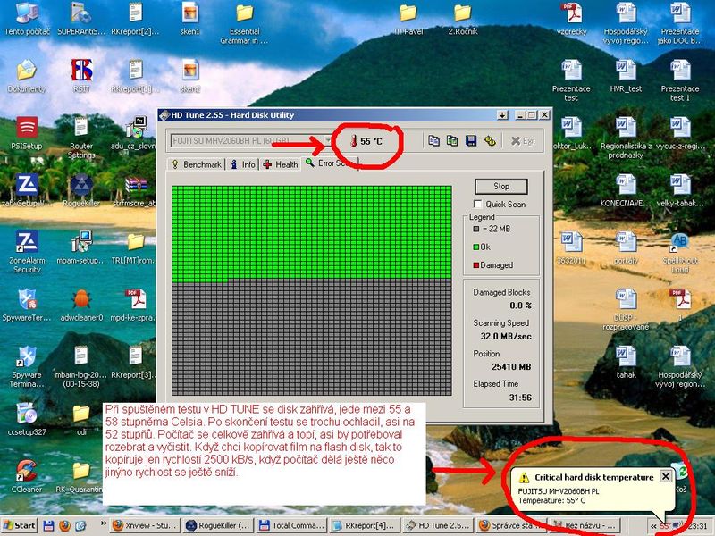Switch to Bez názvu taskbar window
The image size is (715, 536).
coord(585,525)
